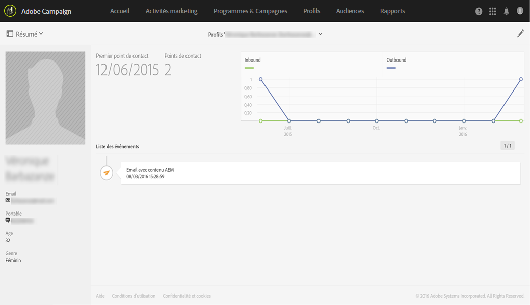530x305 pixels.
Task: Open the Conditions d'utilisation link
Action: point(134,296)
